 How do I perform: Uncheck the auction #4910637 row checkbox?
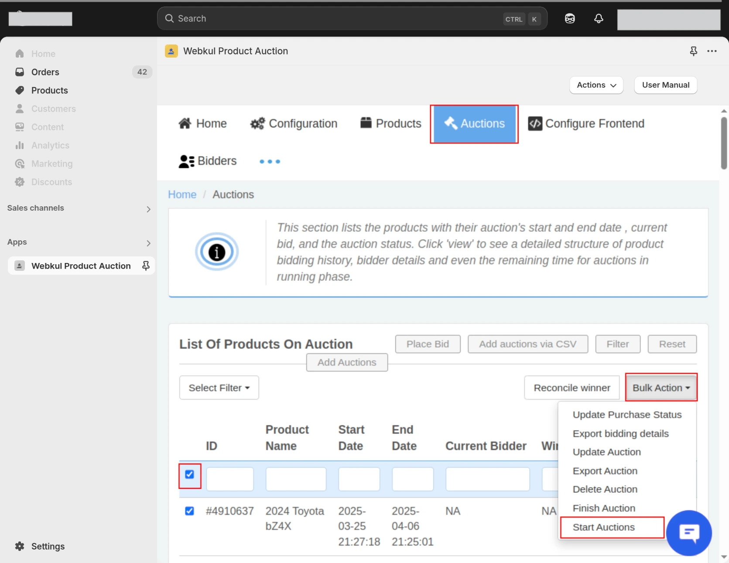[189, 511]
